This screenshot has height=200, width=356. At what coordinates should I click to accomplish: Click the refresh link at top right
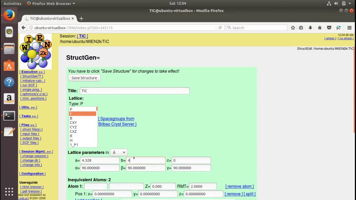pyautogui.click(x=330, y=38)
